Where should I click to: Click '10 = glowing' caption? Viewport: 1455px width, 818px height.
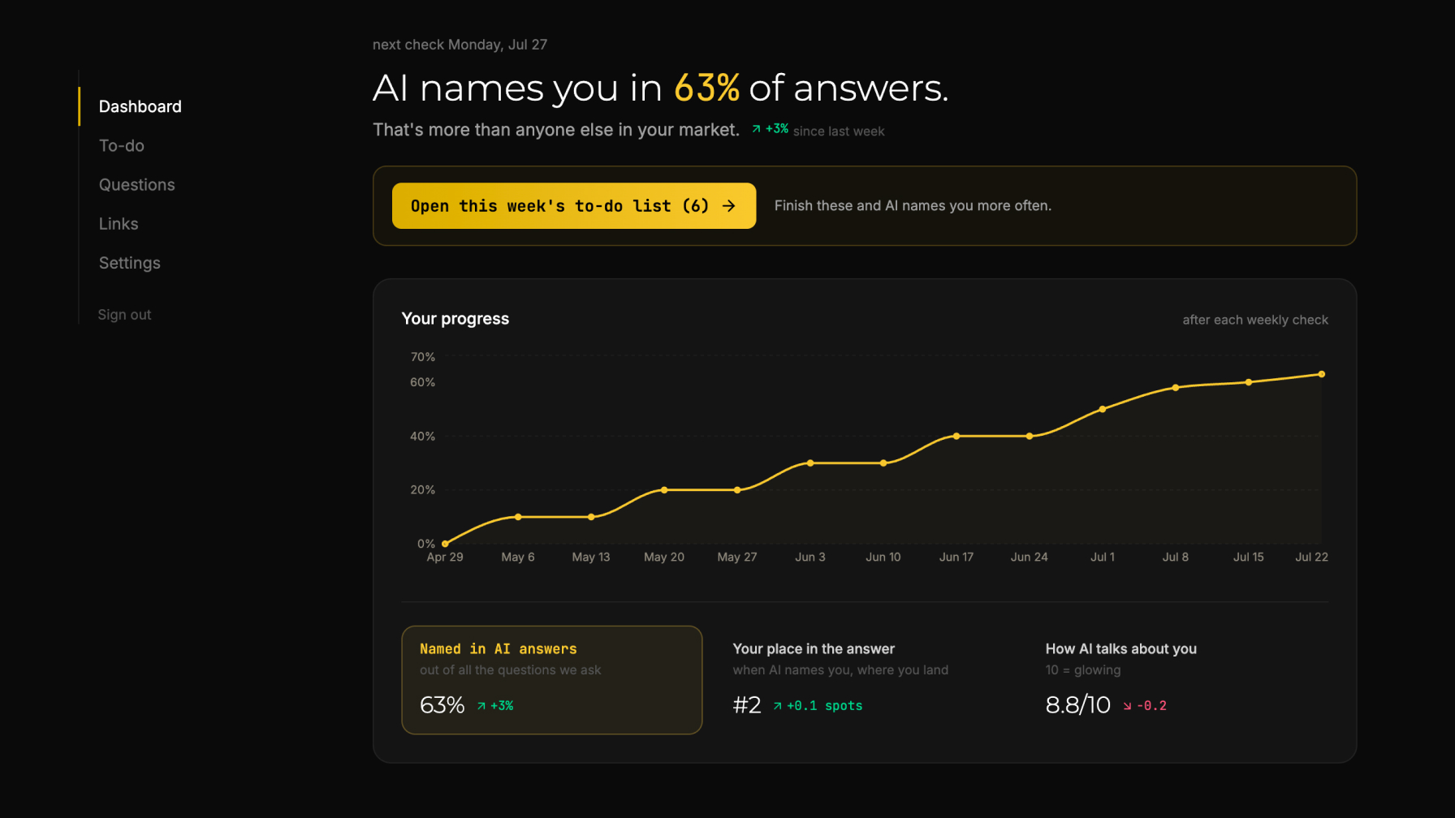(x=1083, y=670)
